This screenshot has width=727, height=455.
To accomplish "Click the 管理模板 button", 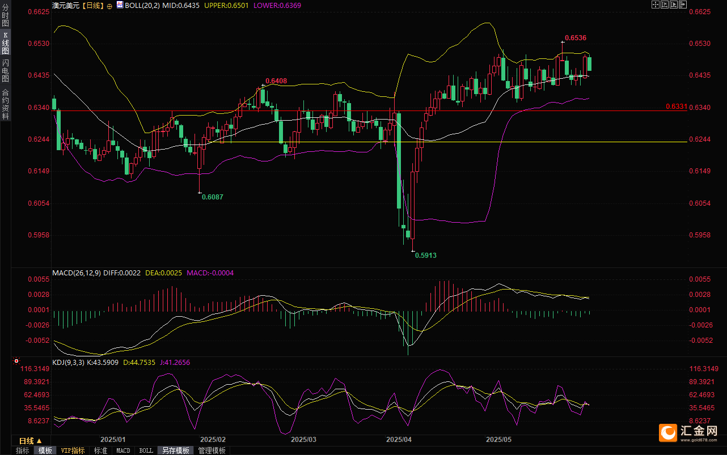I will (x=212, y=450).
